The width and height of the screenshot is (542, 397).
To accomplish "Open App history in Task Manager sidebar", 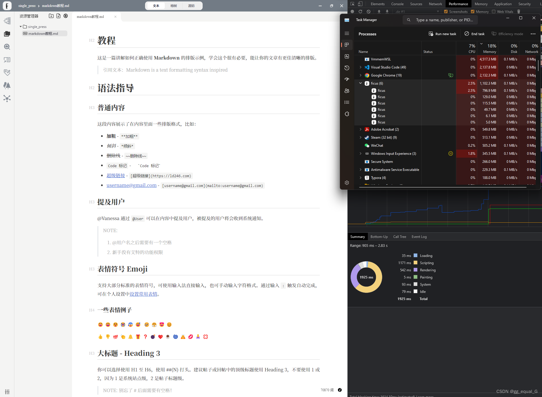I will click(x=347, y=68).
